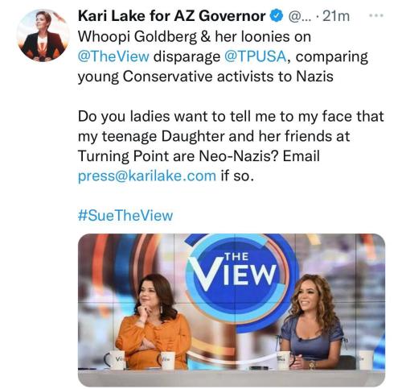Follow the @TPUSA mention link
This screenshot has width=402, height=389.
(255, 56)
